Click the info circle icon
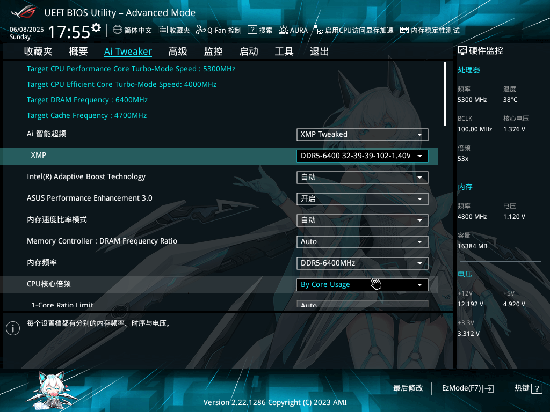The image size is (550, 412). [x=13, y=328]
